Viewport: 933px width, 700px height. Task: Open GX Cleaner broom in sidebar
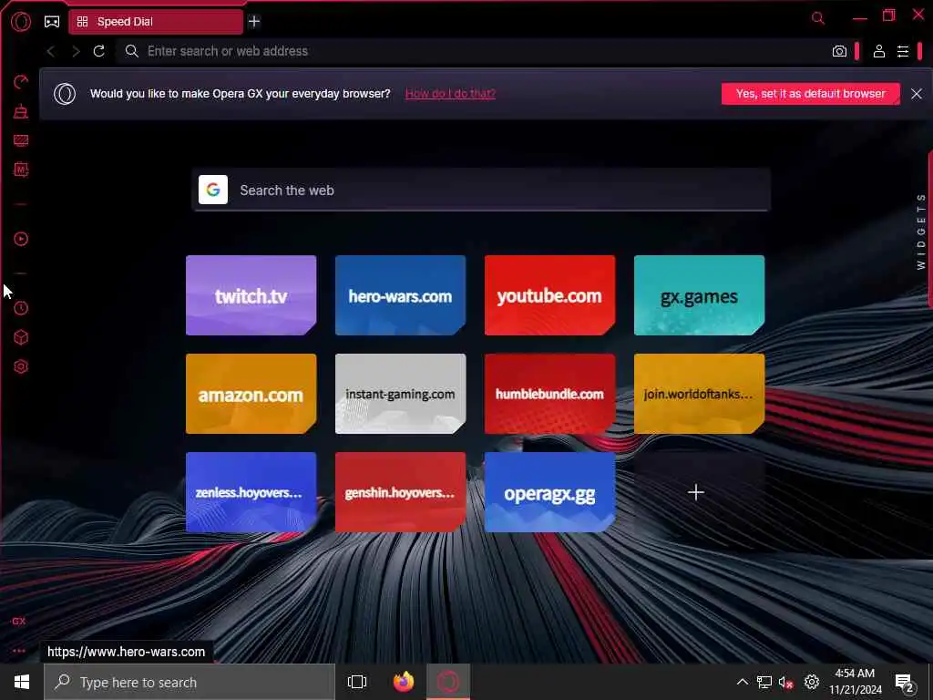coord(21,111)
